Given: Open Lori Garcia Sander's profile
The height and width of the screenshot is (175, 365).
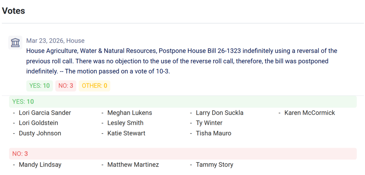Looking at the screenshot, I should point(45,113).
